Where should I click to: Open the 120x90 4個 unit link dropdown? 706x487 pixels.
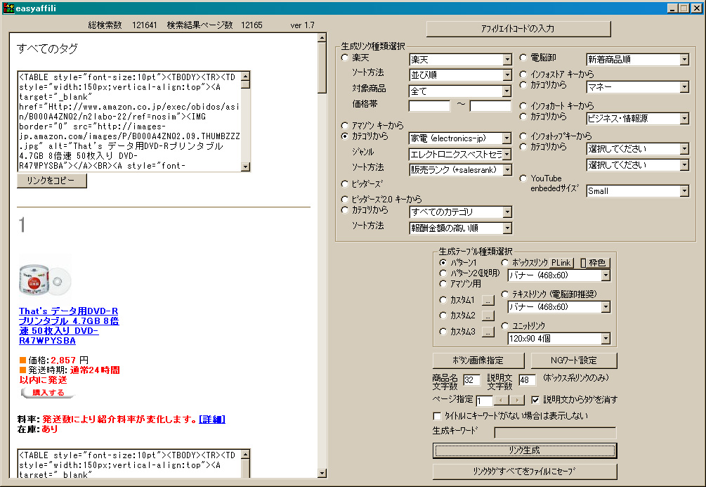pos(558,338)
